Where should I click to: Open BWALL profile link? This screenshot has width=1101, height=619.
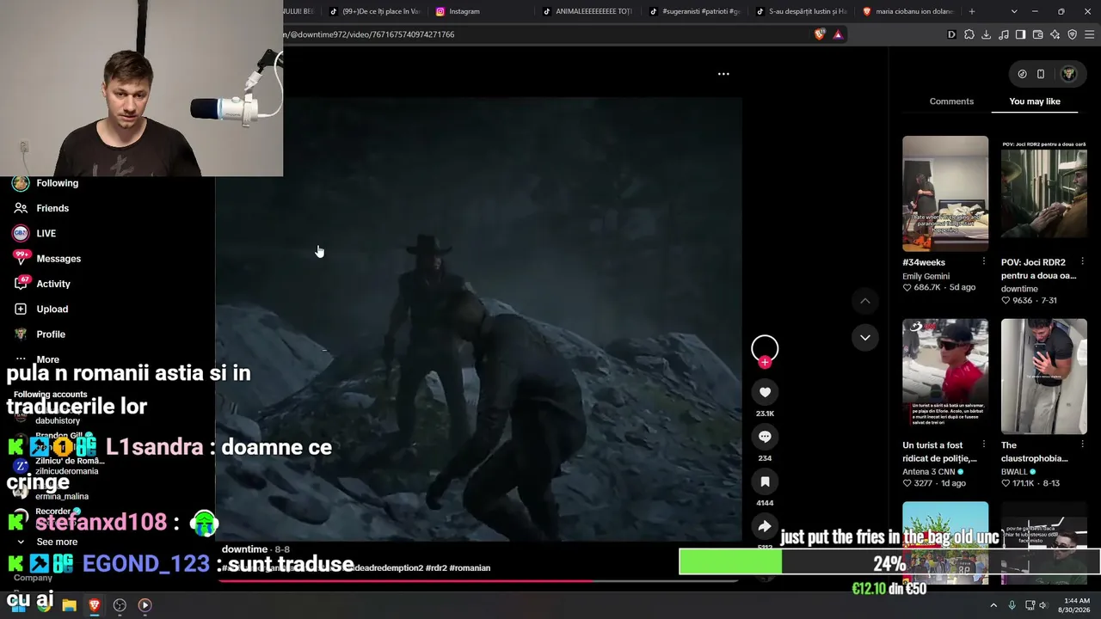(1019, 471)
